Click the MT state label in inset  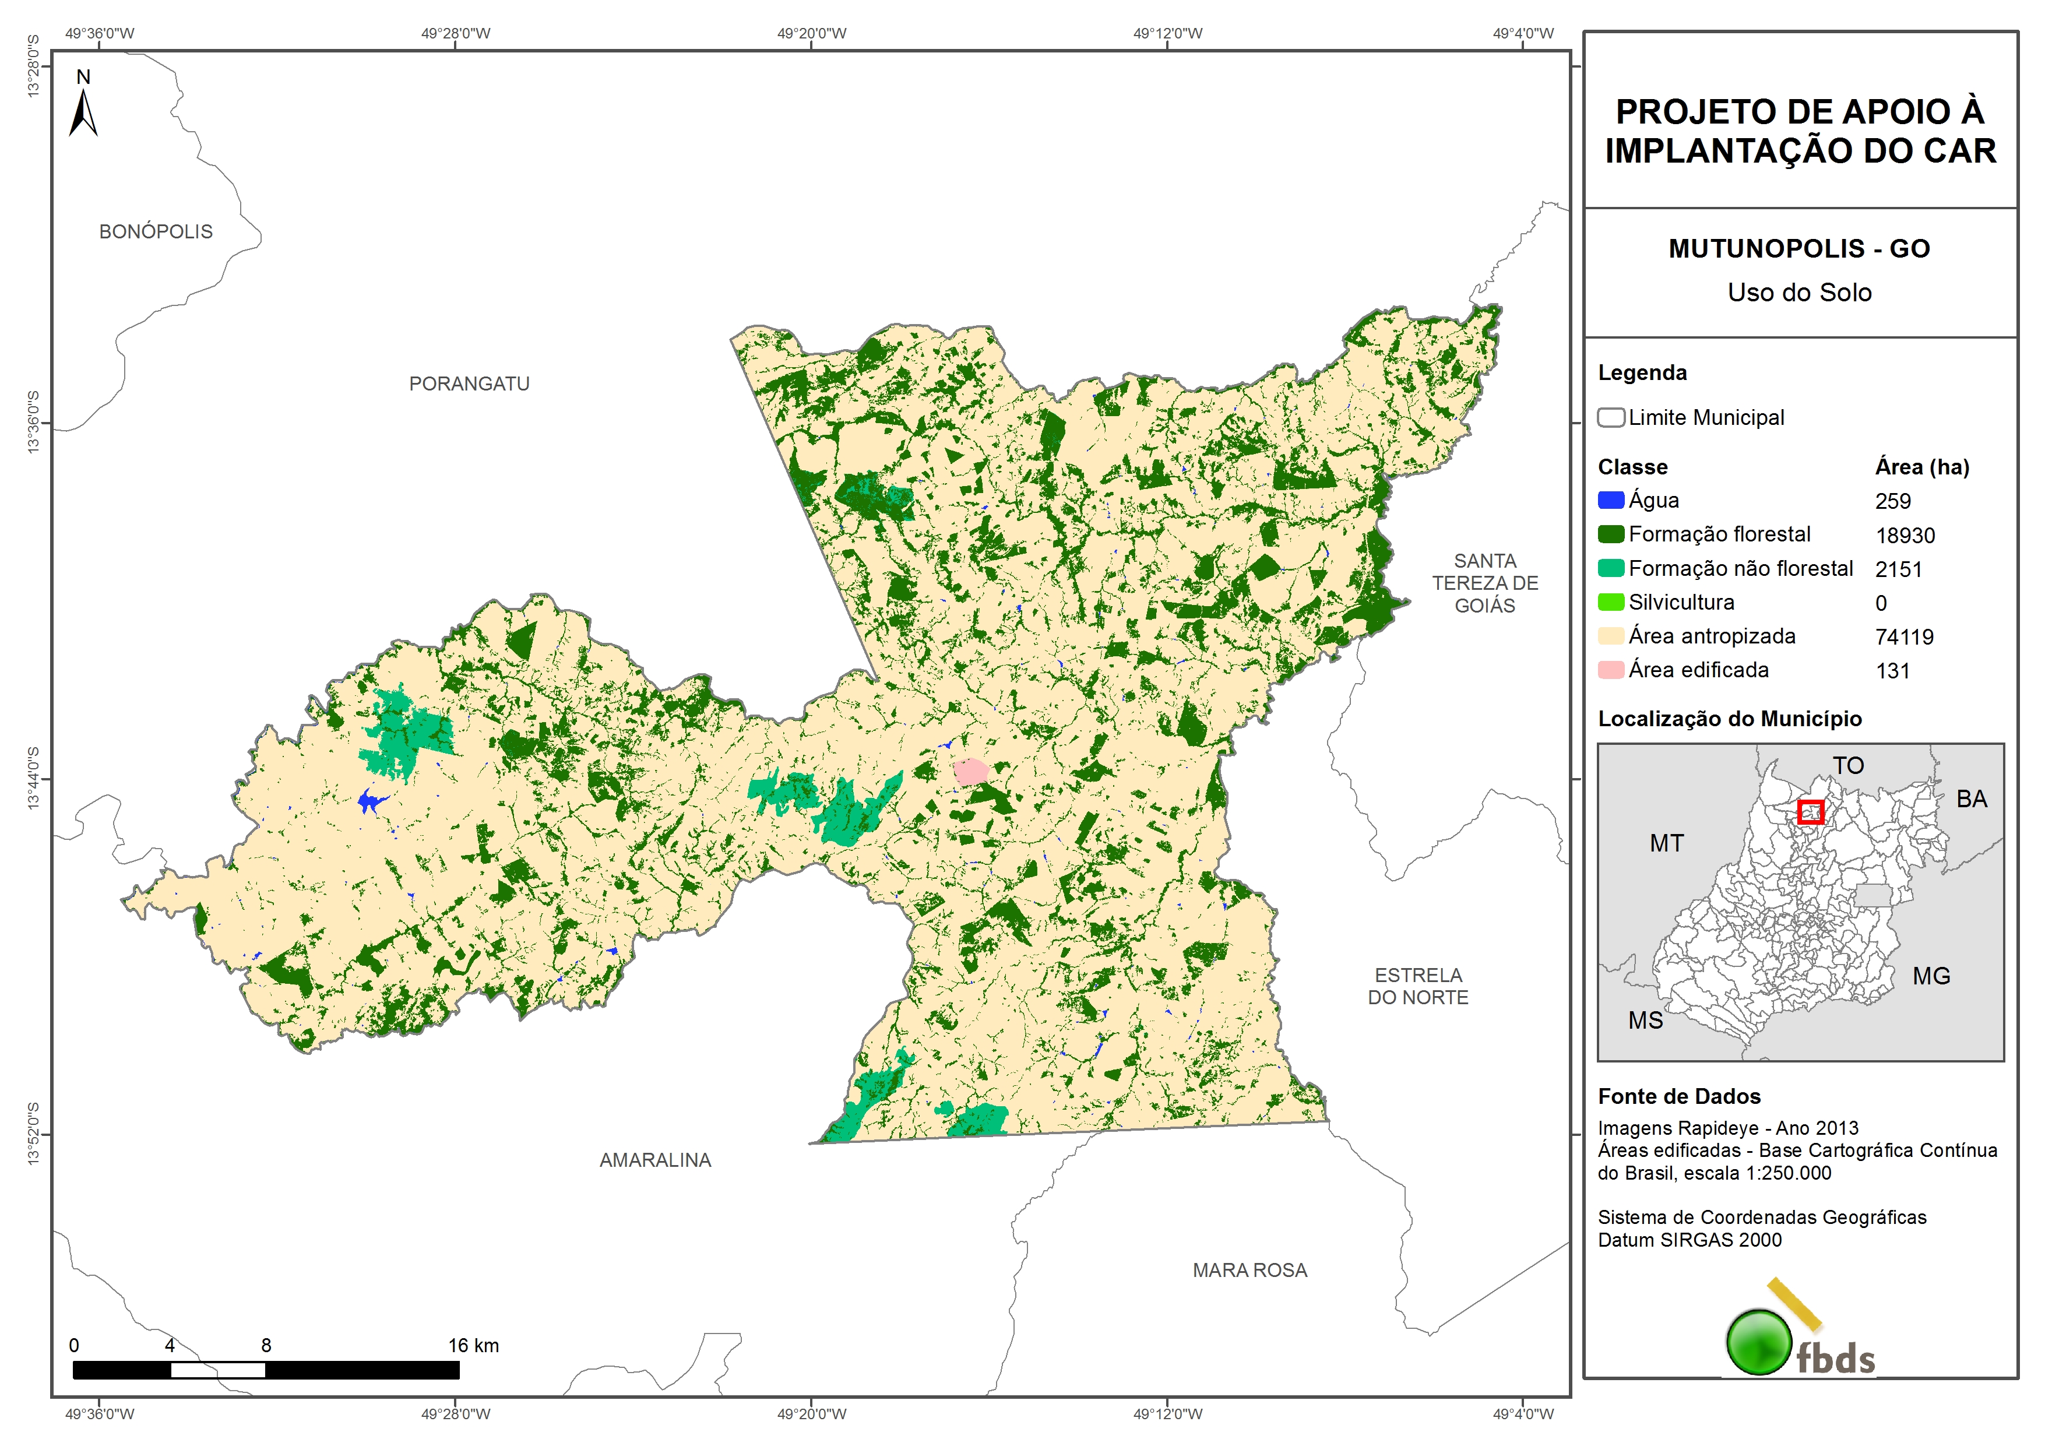click(x=1666, y=843)
